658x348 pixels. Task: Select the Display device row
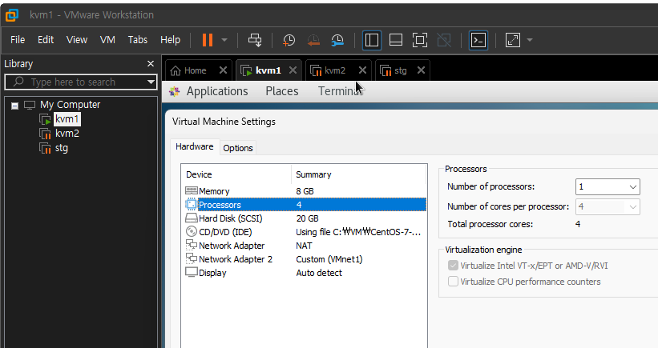pos(305,273)
